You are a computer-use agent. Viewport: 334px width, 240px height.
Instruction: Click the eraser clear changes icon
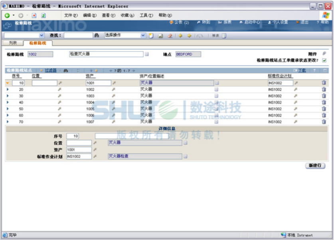170,36
